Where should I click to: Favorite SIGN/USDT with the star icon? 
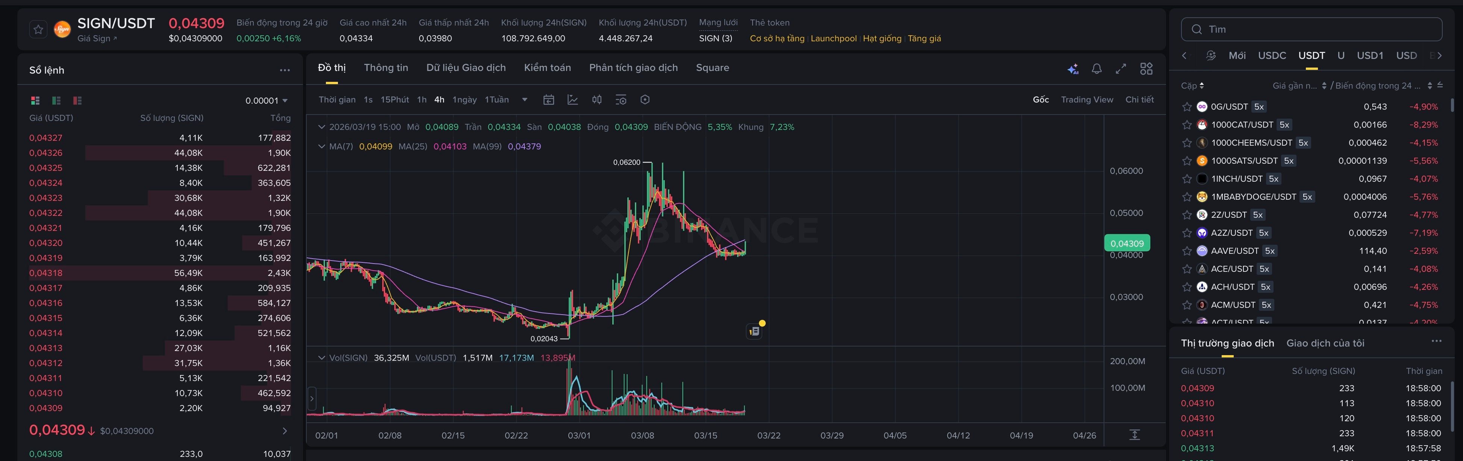pos(38,30)
